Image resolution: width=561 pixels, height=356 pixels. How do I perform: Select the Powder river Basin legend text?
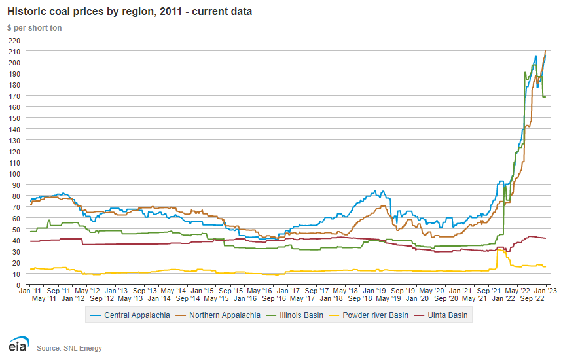pyautogui.click(x=371, y=315)
